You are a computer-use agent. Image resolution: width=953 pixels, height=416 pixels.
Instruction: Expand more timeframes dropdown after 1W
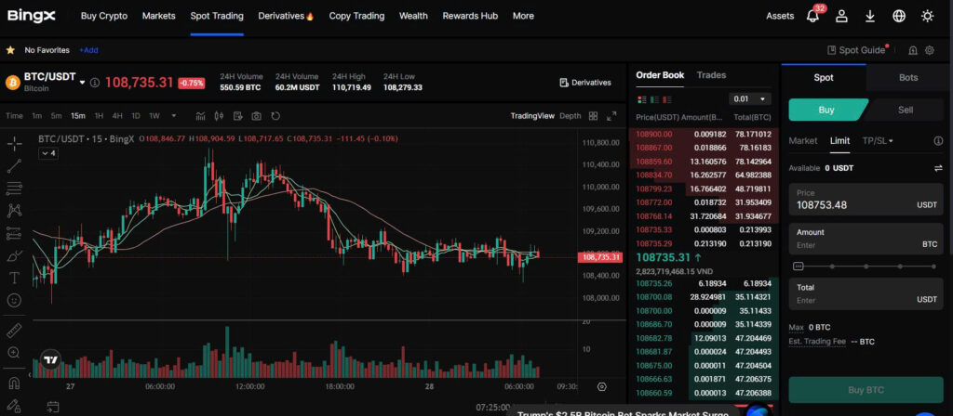pyautogui.click(x=174, y=116)
